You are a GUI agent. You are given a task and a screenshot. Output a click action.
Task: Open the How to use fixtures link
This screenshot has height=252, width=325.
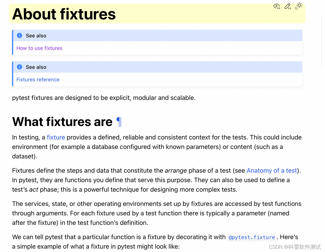tap(39, 48)
